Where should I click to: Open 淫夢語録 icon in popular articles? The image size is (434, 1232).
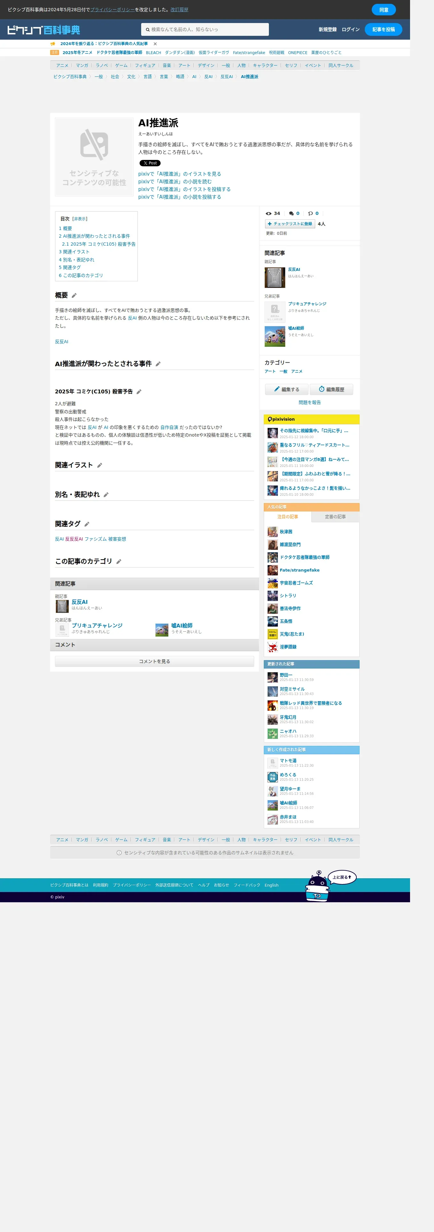click(273, 647)
